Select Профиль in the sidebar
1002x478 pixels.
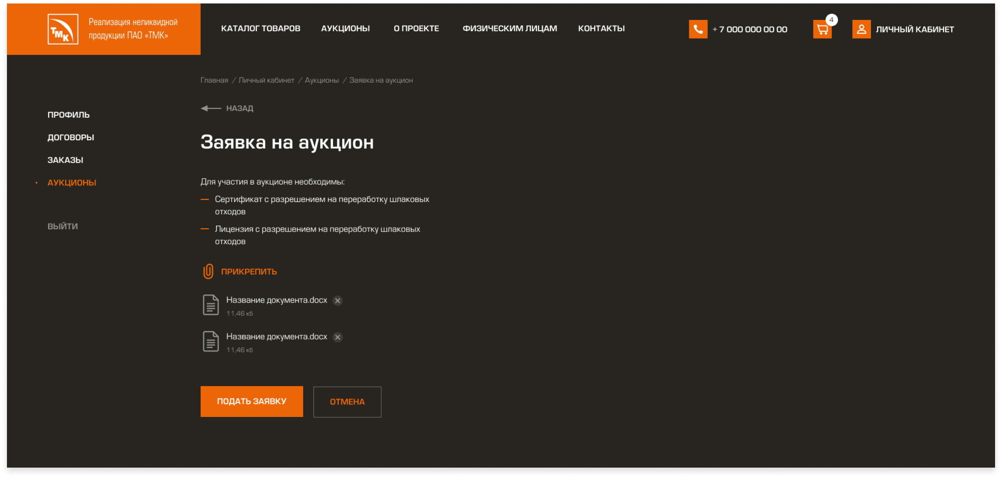(69, 115)
